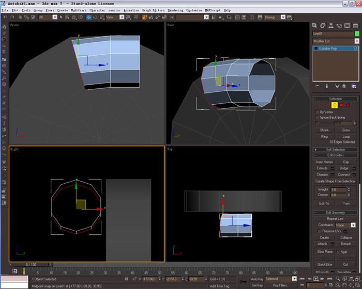362x289 pixels.
Task: Click the Mirror tool icon
Action: click(214, 17)
